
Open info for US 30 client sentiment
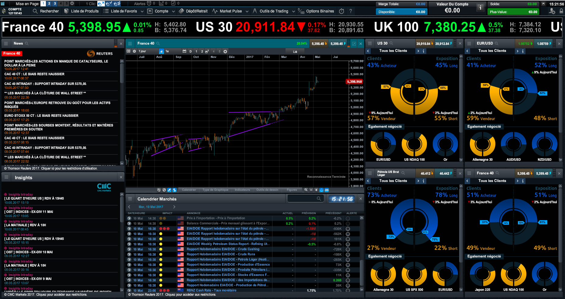point(423,51)
